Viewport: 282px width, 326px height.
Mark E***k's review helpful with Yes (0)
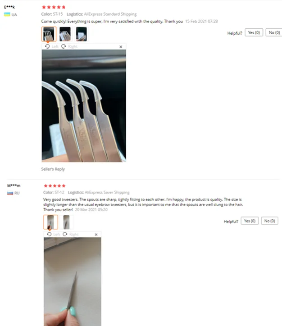[254, 32]
